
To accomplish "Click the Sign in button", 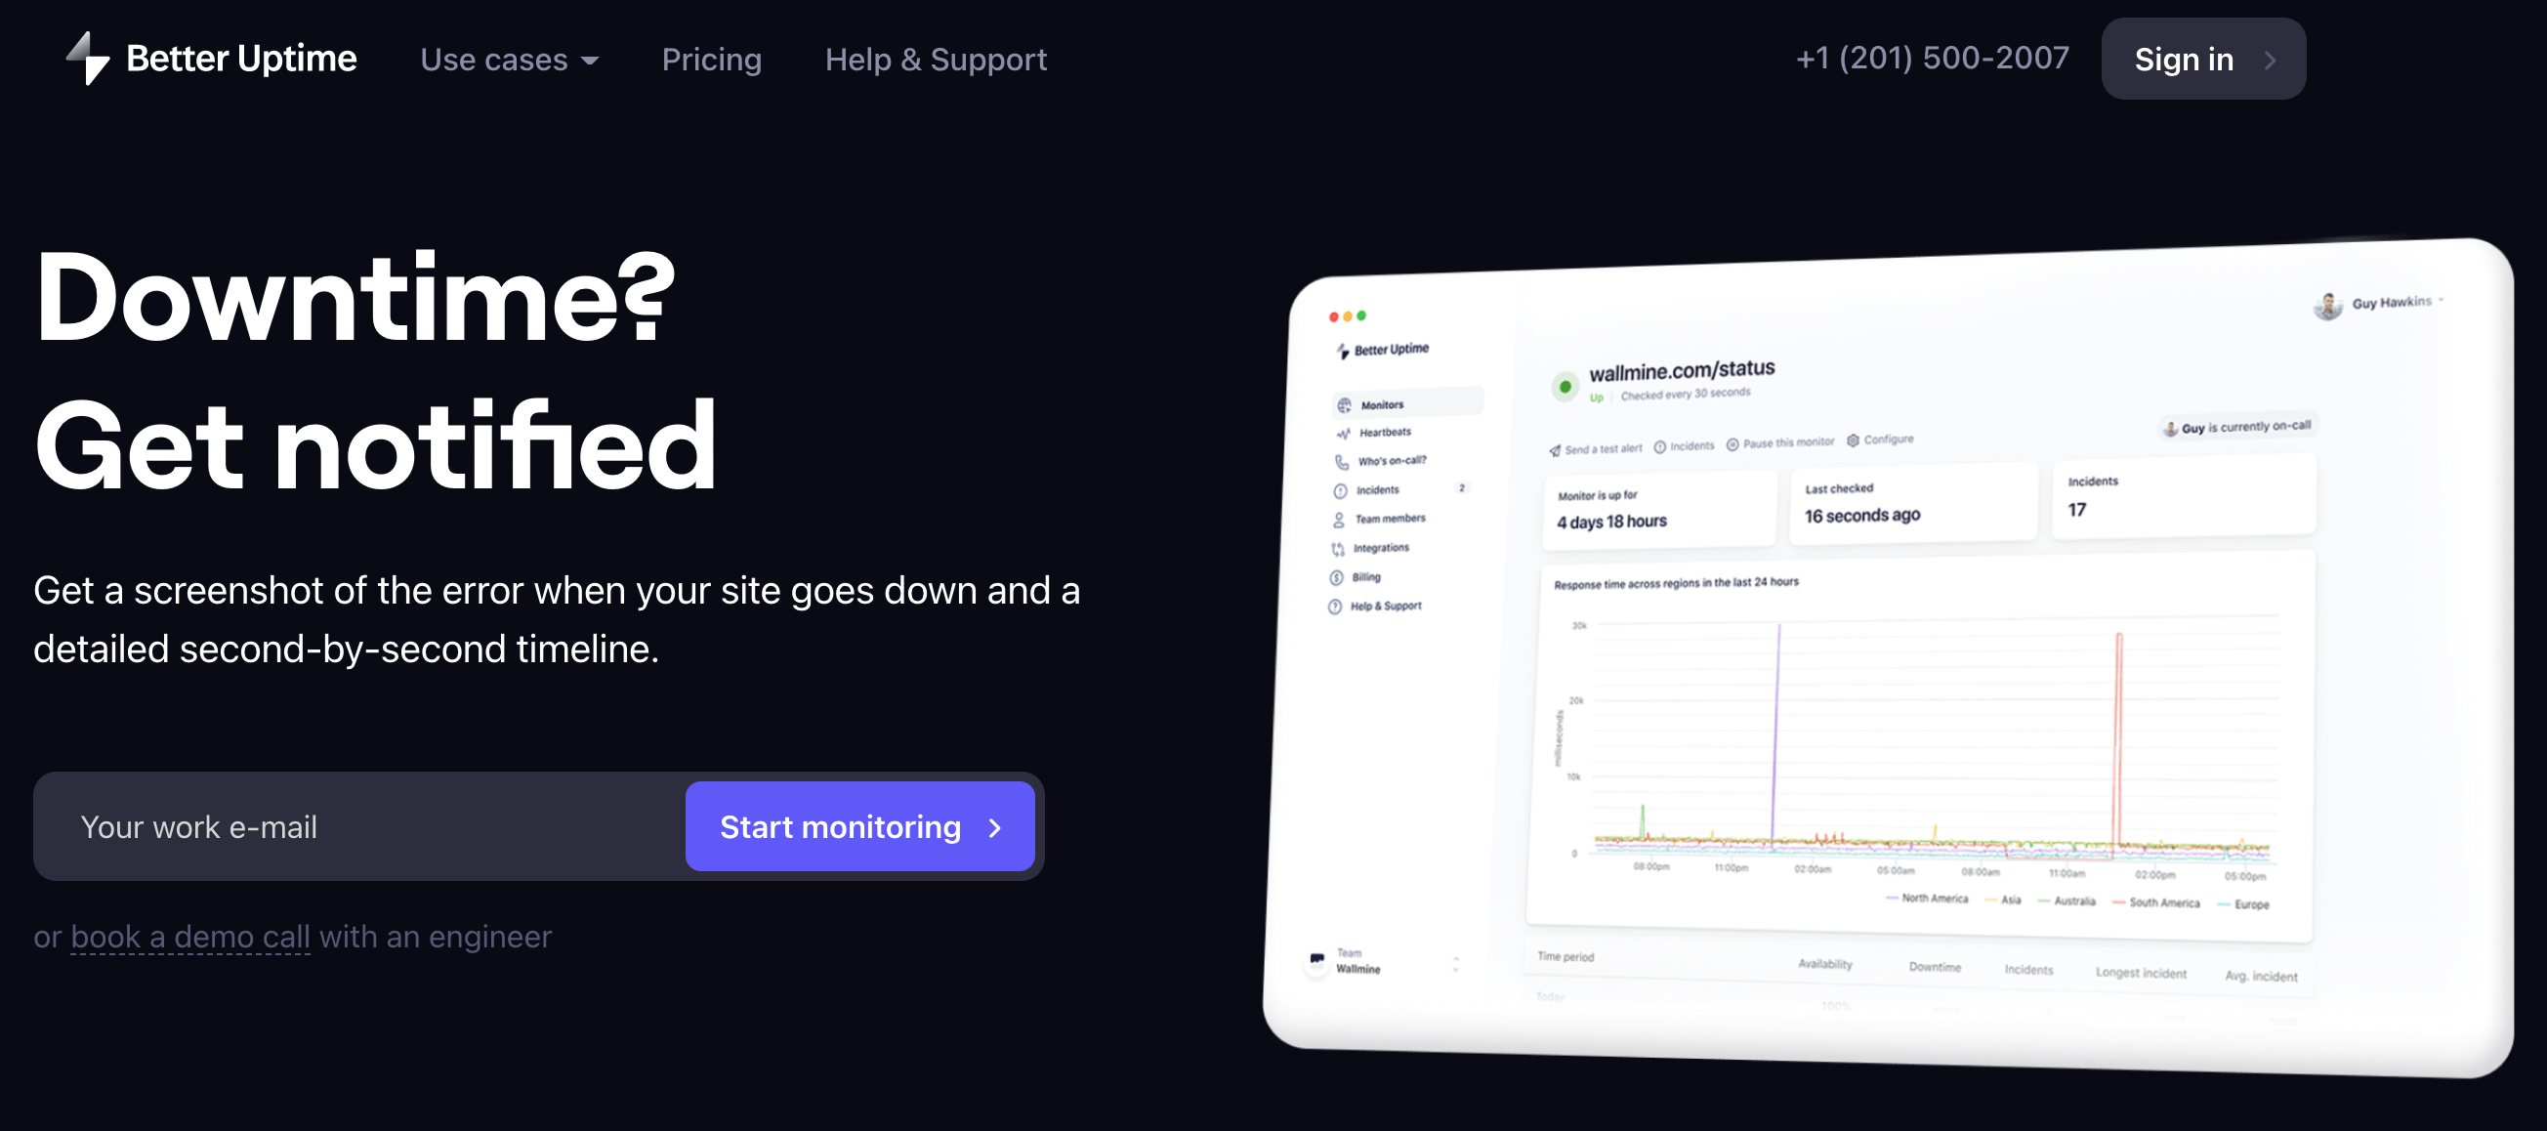I will tap(2203, 59).
